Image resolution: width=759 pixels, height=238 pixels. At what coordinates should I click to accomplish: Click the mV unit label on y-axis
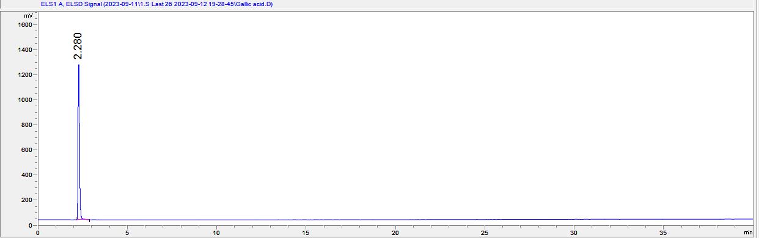(x=28, y=15)
